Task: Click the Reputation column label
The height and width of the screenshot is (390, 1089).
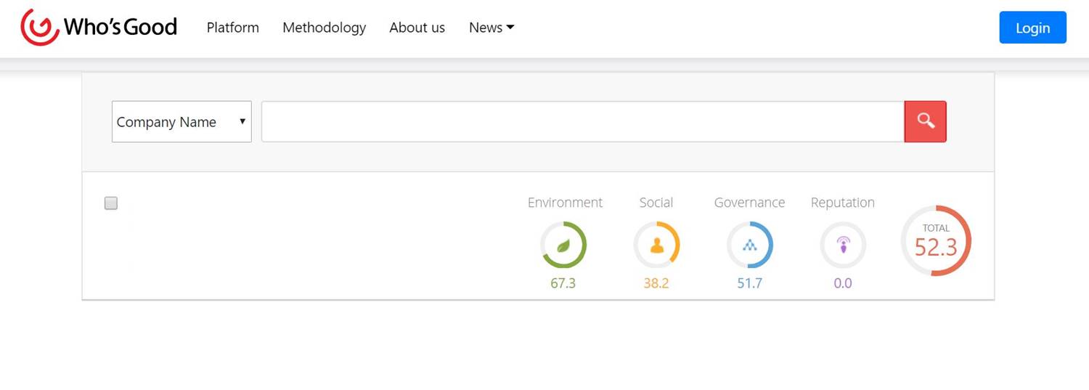Action: click(x=843, y=203)
